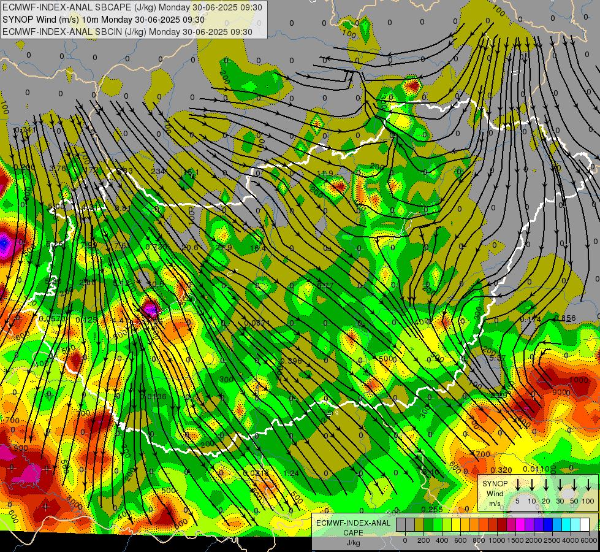Click the 11.9 value near northern border
600x552 pixels.
tap(325, 174)
